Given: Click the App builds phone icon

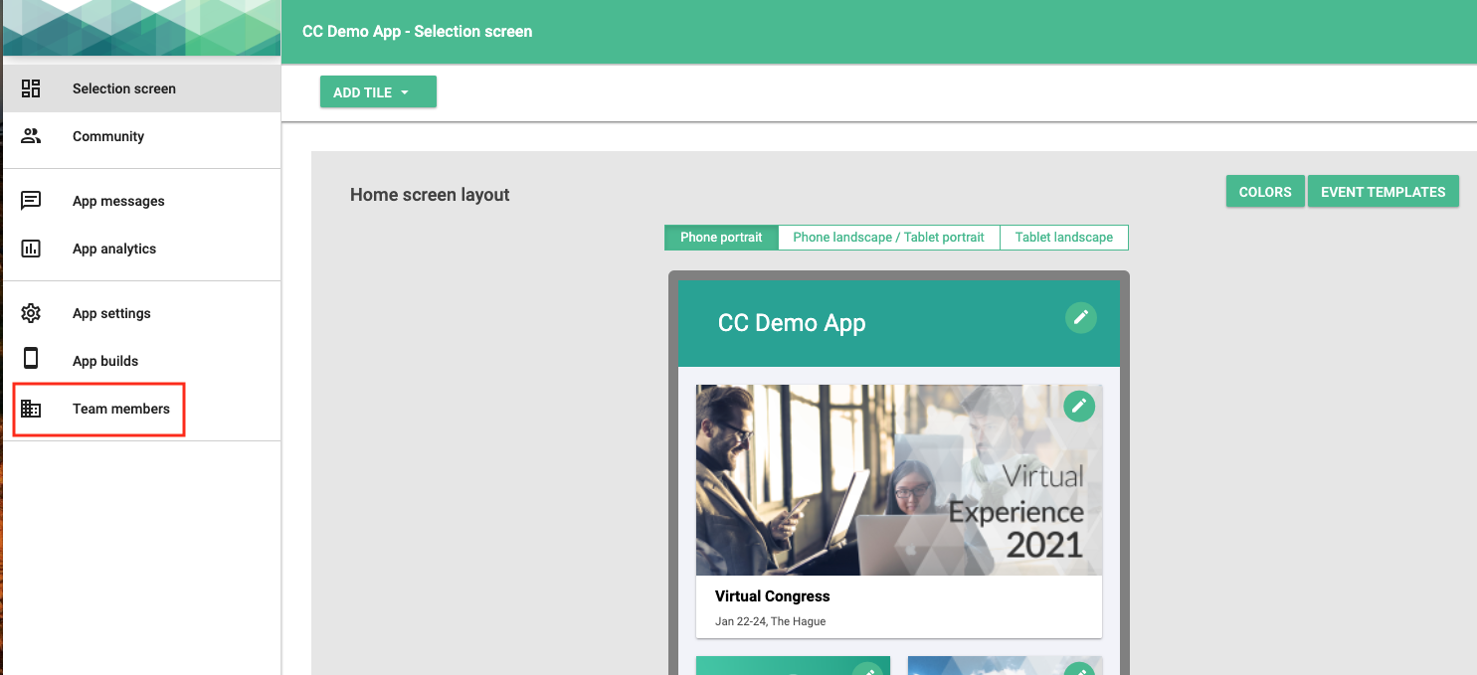Looking at the screenshot, I should coord(31,360).
